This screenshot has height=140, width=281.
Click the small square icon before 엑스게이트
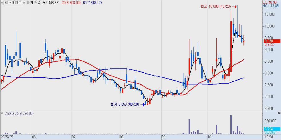[2, 3]
